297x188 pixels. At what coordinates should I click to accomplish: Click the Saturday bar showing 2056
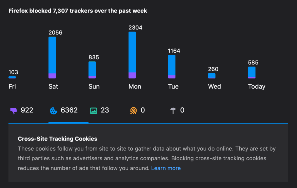point(52,58)
